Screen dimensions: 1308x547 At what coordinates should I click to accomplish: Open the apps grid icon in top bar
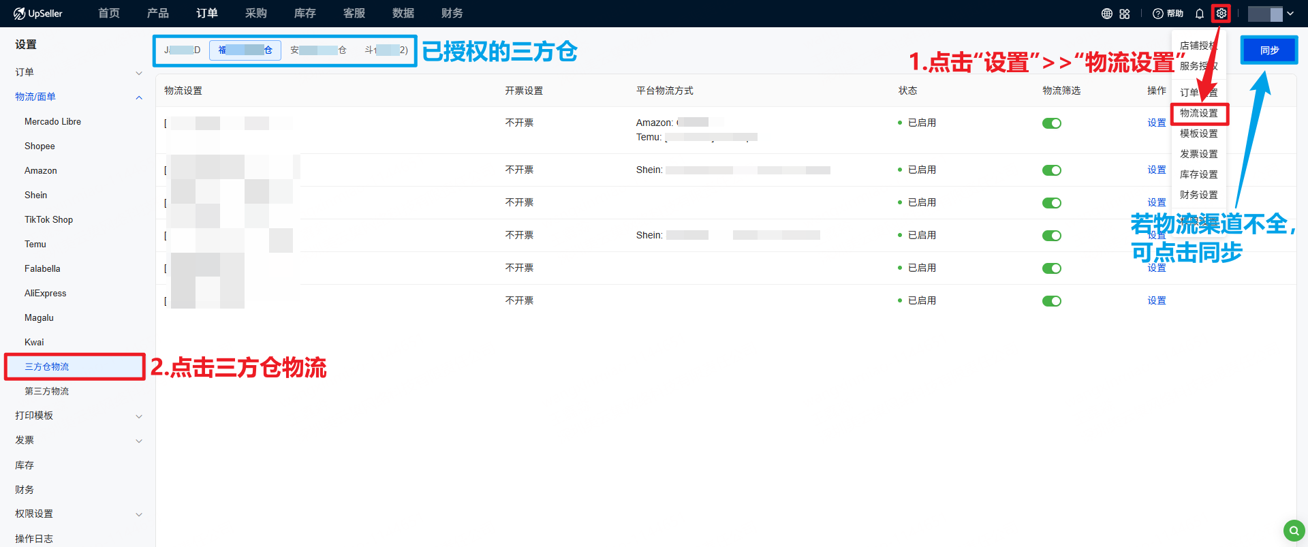tap(1125, 14)
